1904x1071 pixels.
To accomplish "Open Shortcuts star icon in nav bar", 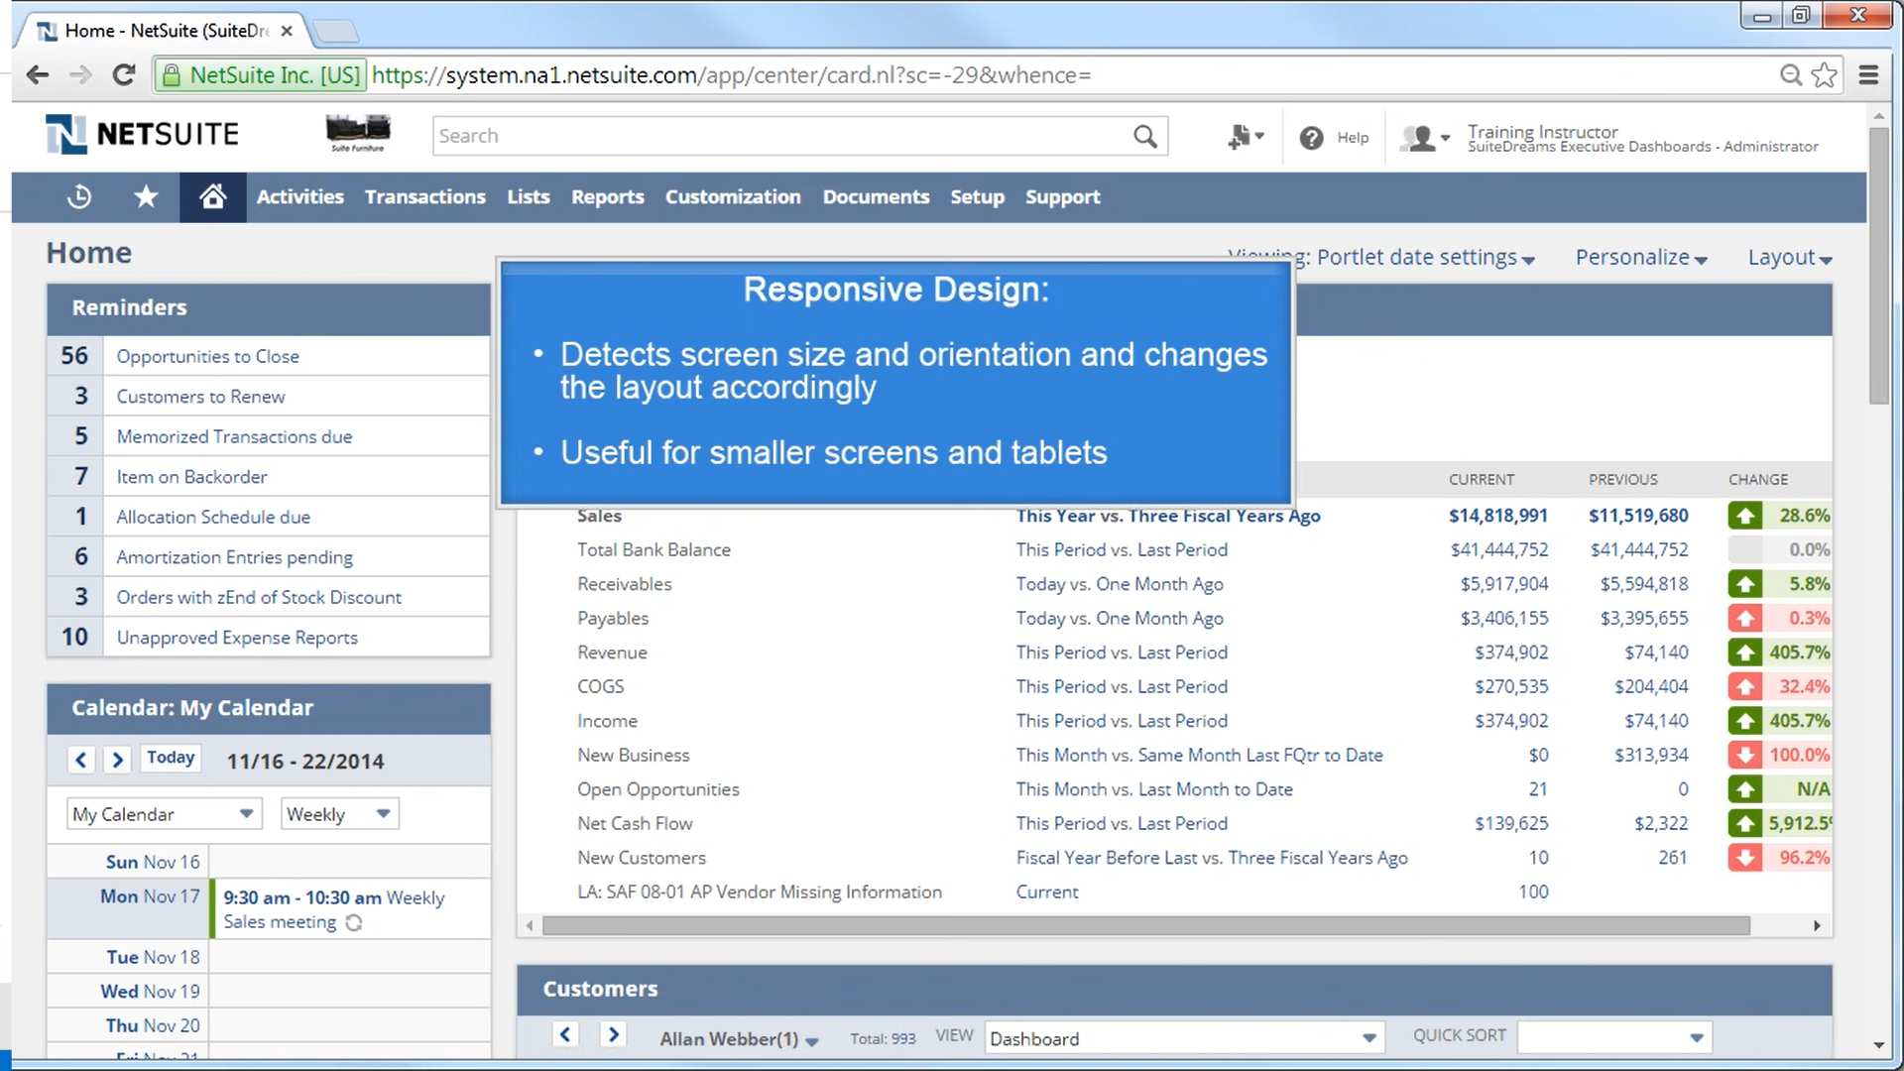I will [x=146, y=196].
